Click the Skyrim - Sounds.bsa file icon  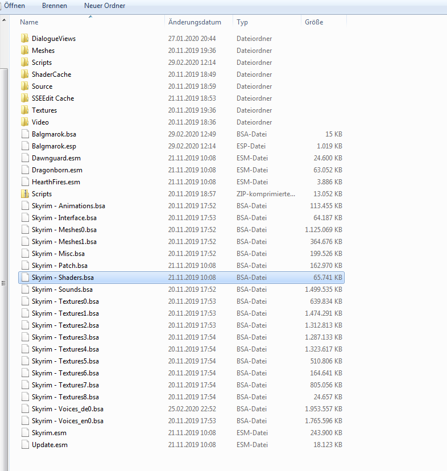click(x=24, y=290)
